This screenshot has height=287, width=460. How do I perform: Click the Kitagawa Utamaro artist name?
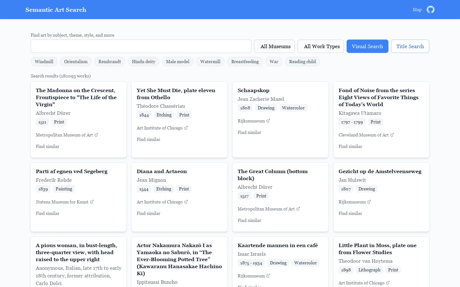(x=360, y=113)
